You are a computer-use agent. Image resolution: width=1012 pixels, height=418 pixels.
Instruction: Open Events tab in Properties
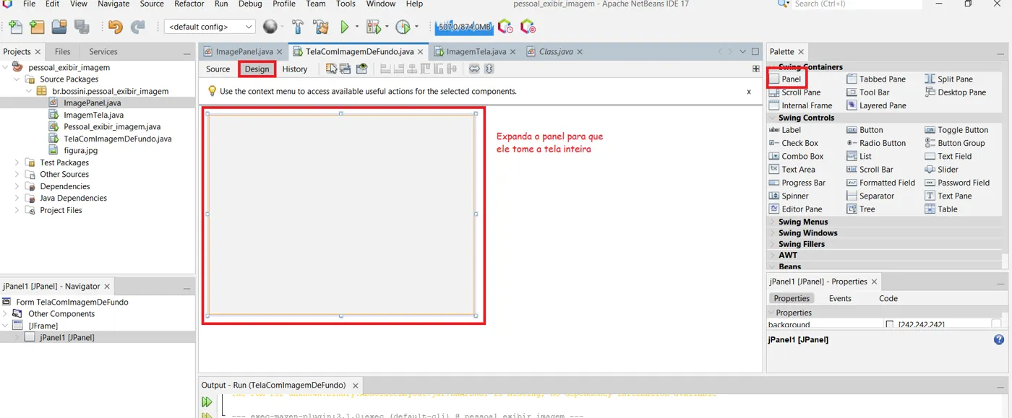(840, 298)
